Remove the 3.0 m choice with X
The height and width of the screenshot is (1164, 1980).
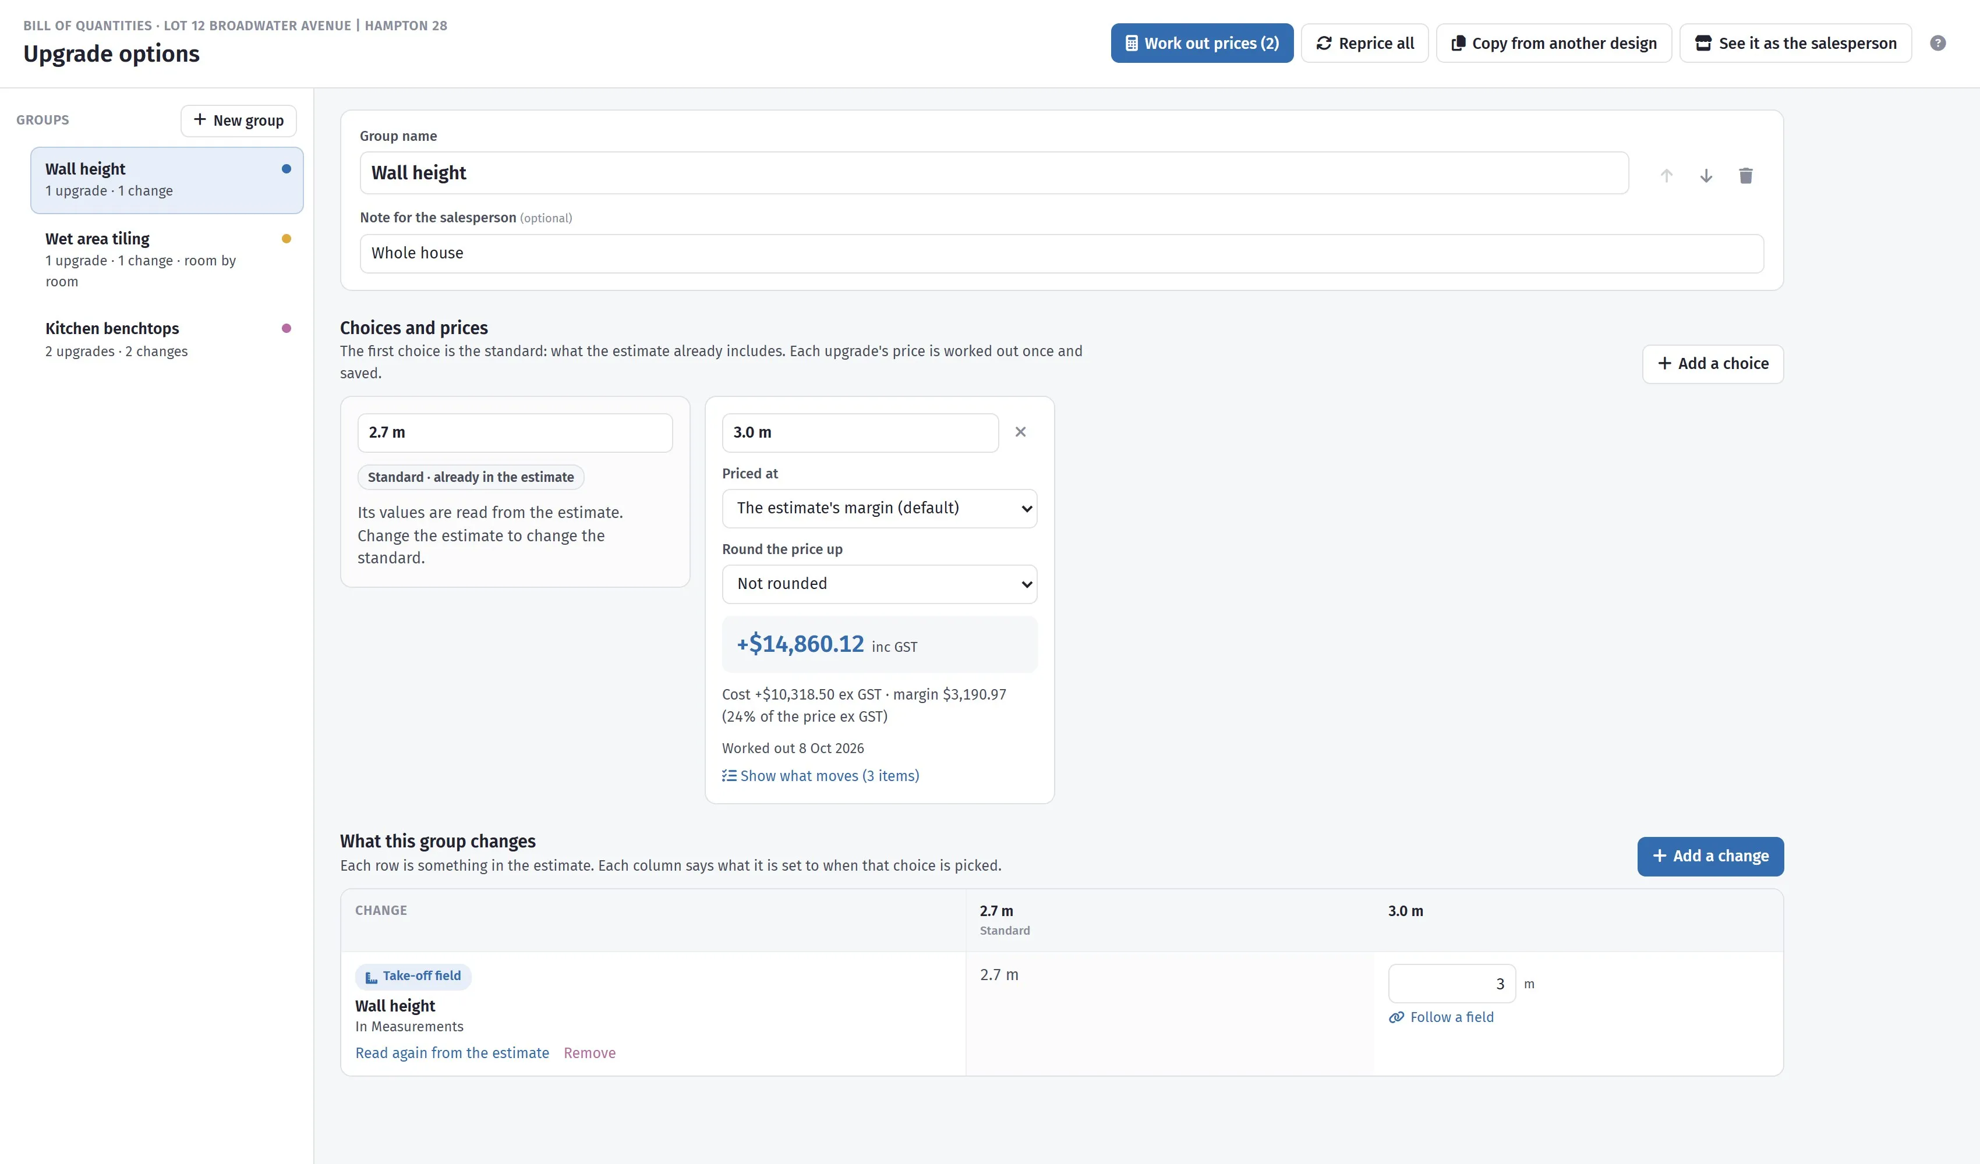[x=1021, y=432]
